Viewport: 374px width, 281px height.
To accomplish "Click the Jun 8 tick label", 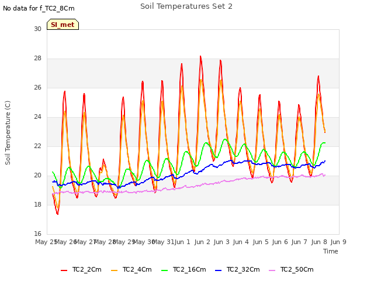I will tap(319, 242).
